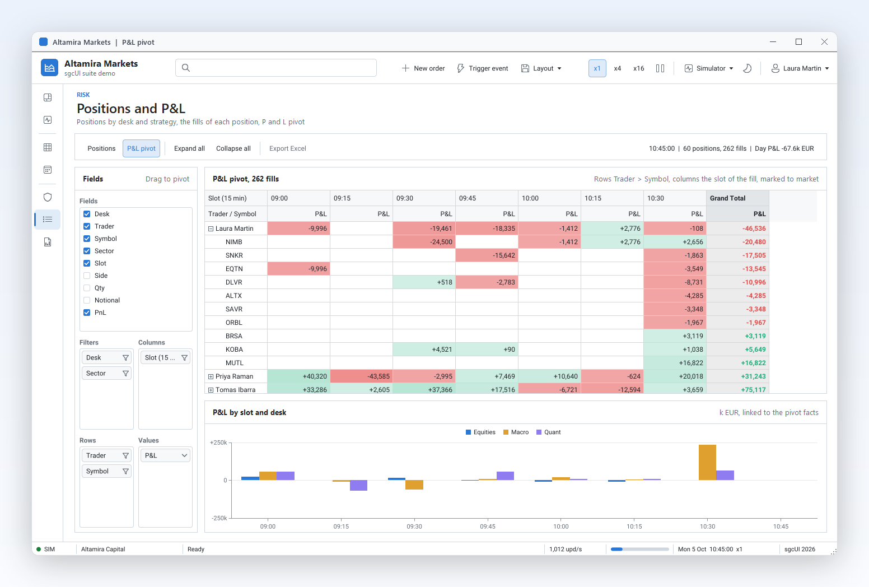
Task: Select the P&L pivot tab
Action: [x=141, y=148]
